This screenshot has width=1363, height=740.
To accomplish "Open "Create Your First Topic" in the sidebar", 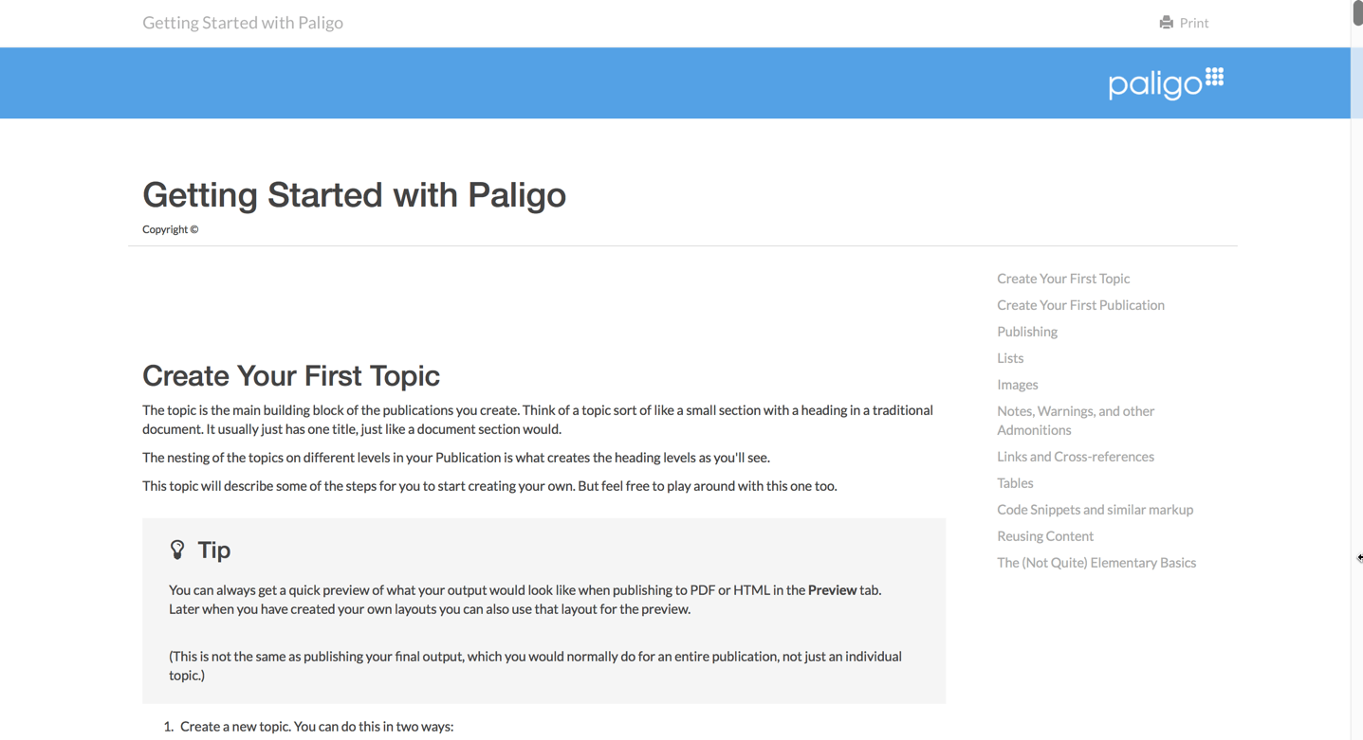I will click(x=1062, y=279).
